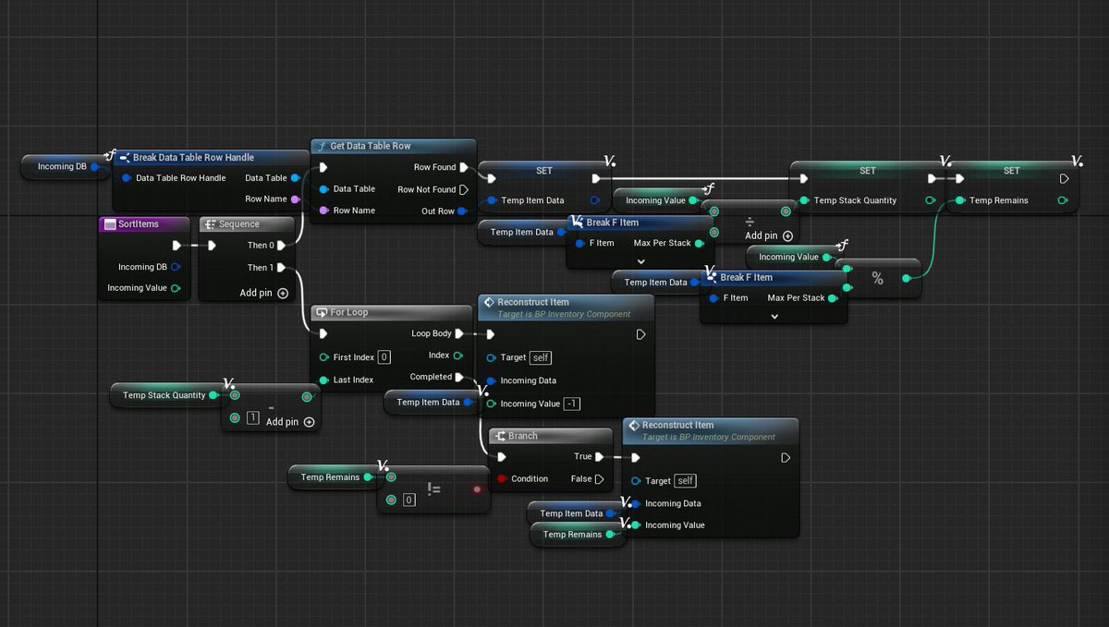Click the Target self field of the Reconstruct Item with -1
Image resolution: width=1109 pixels, height=627 pixels.
542,357
